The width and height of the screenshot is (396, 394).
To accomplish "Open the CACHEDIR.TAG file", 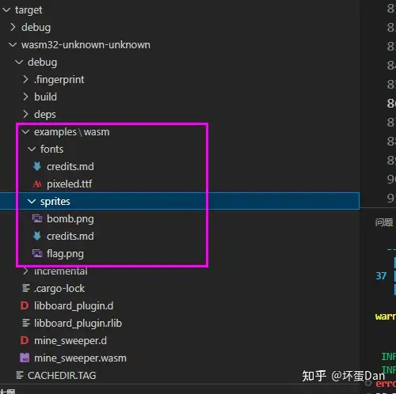I will pyautogui.click(x=62, y=375).
